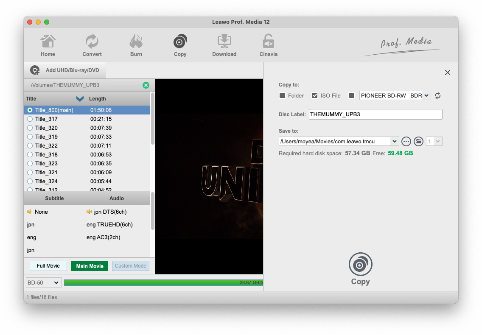The width and height of the screenshot is (482, 335).
Task: Open the Home module icon
Action: (x=48, y=45)
